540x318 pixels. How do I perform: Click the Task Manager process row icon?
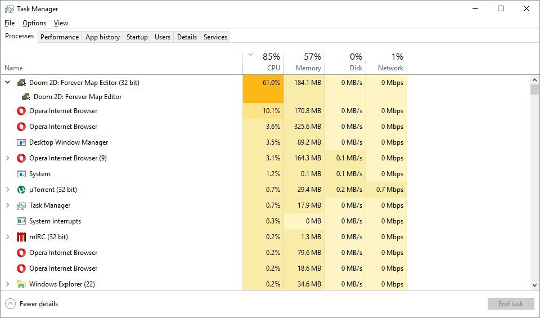(21, 205)
